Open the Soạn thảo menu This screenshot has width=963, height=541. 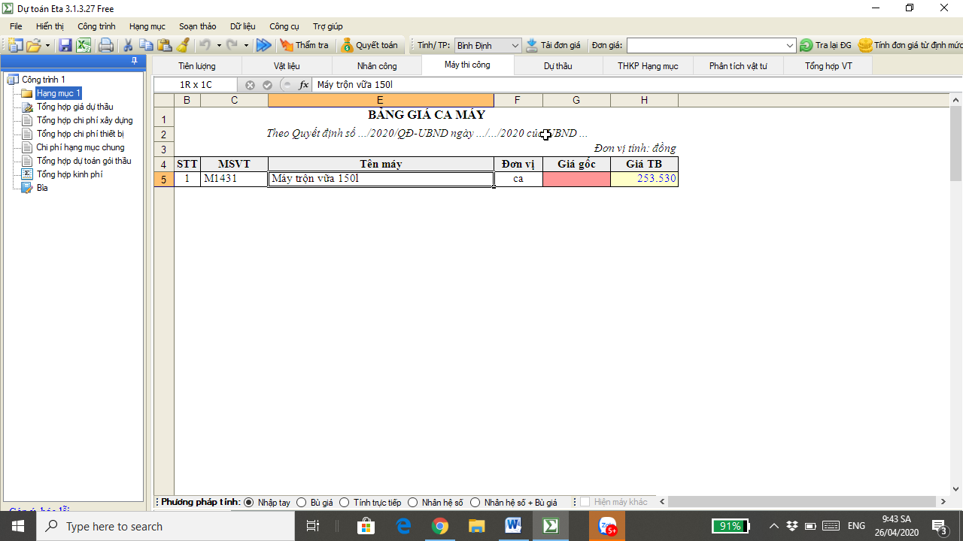pos(198,26)
